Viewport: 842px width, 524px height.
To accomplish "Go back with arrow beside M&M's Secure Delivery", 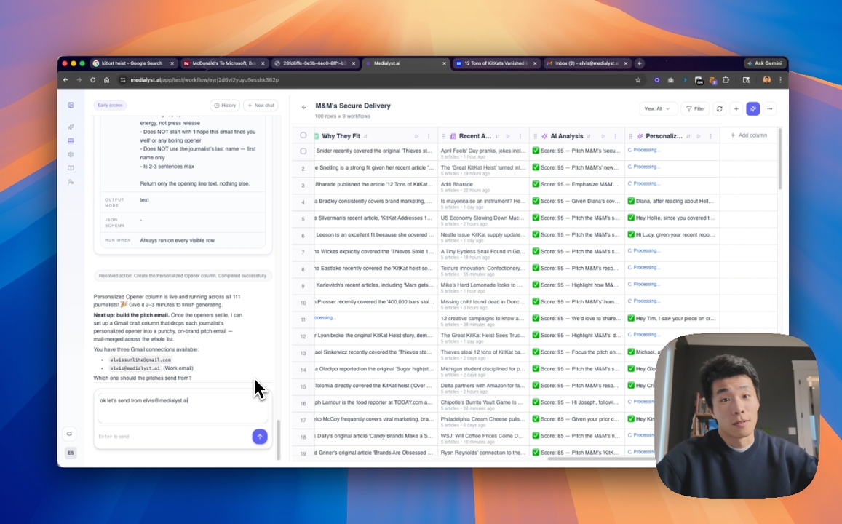I will [x=304, y=108].
